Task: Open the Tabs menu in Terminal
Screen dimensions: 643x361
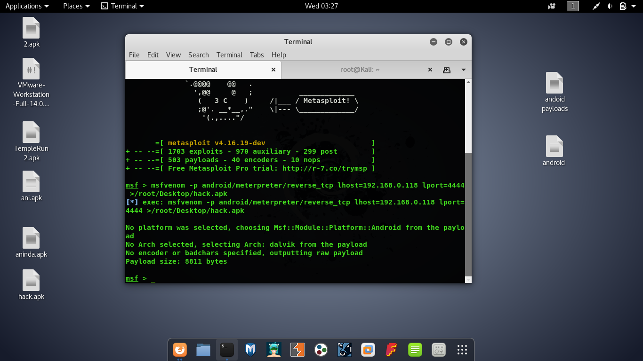Action: tap(257, 55)
